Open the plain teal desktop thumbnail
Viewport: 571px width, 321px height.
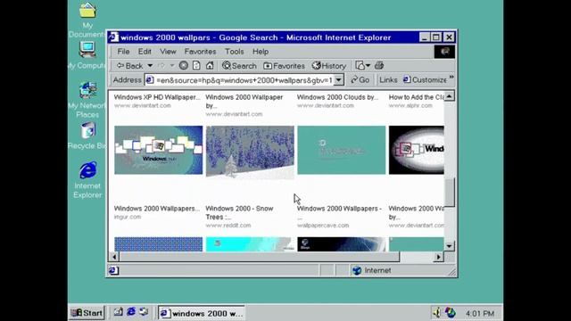(x=341, y=150)
